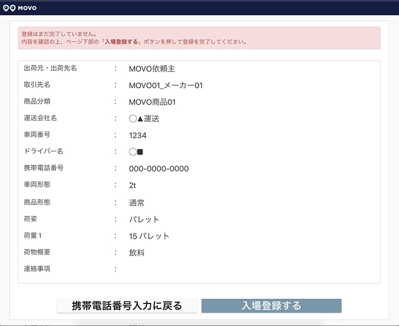Go back via 携帯電話番号入力に戻る button
This screenshot has height=326, width=399.
[x=127, y=306]
